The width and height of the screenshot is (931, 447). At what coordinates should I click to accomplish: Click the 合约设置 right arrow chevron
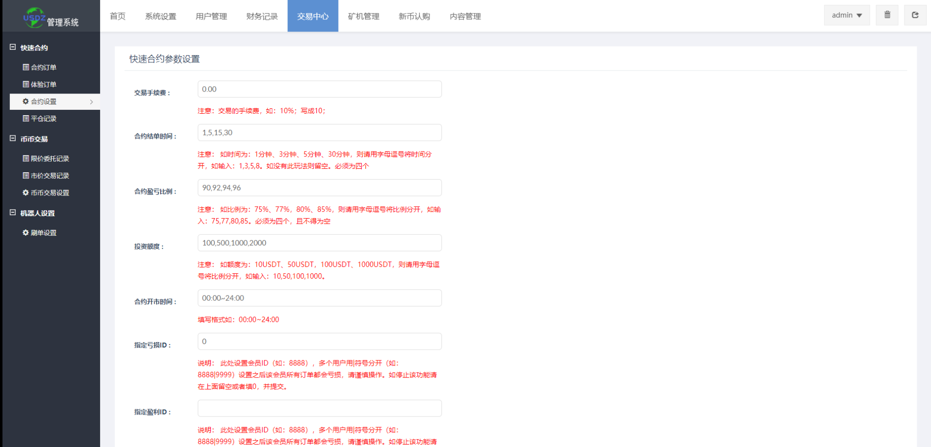coord(91,101)
